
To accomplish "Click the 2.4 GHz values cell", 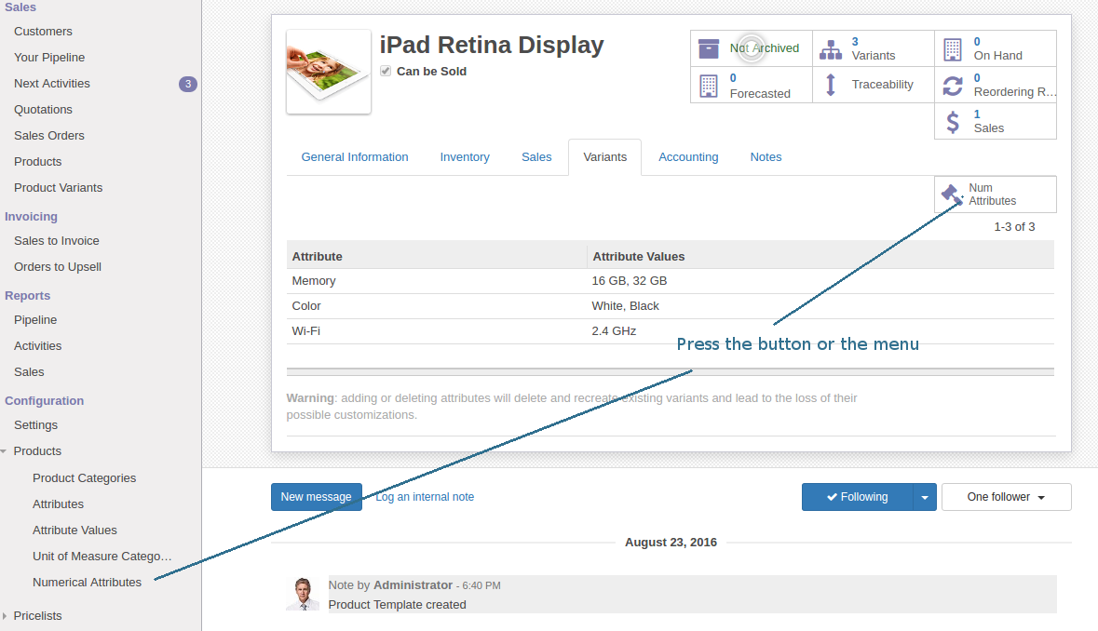I will (614, 331).
